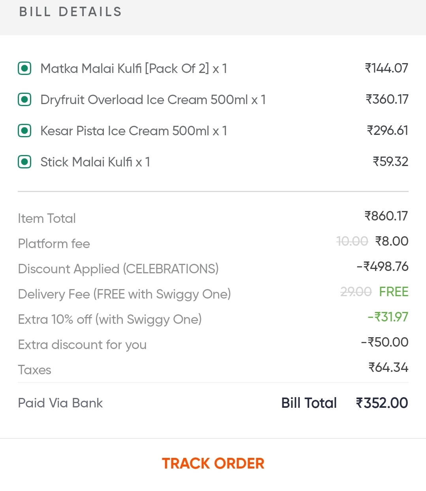
Task: Tap Delivery Fee Swiggy One label
Action: 124,294
